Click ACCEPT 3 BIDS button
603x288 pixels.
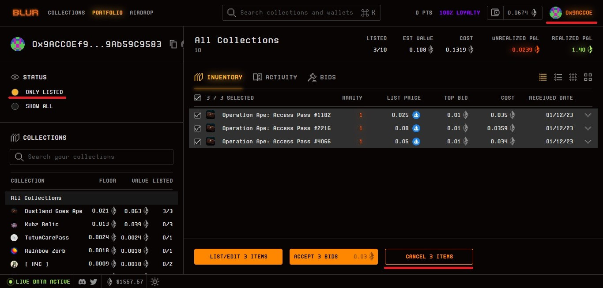334,257
